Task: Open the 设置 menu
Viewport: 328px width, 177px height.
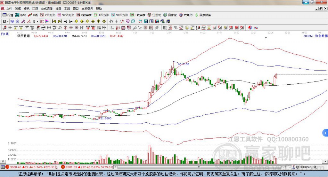Action: pyautogui.click(x=58, y=9)
